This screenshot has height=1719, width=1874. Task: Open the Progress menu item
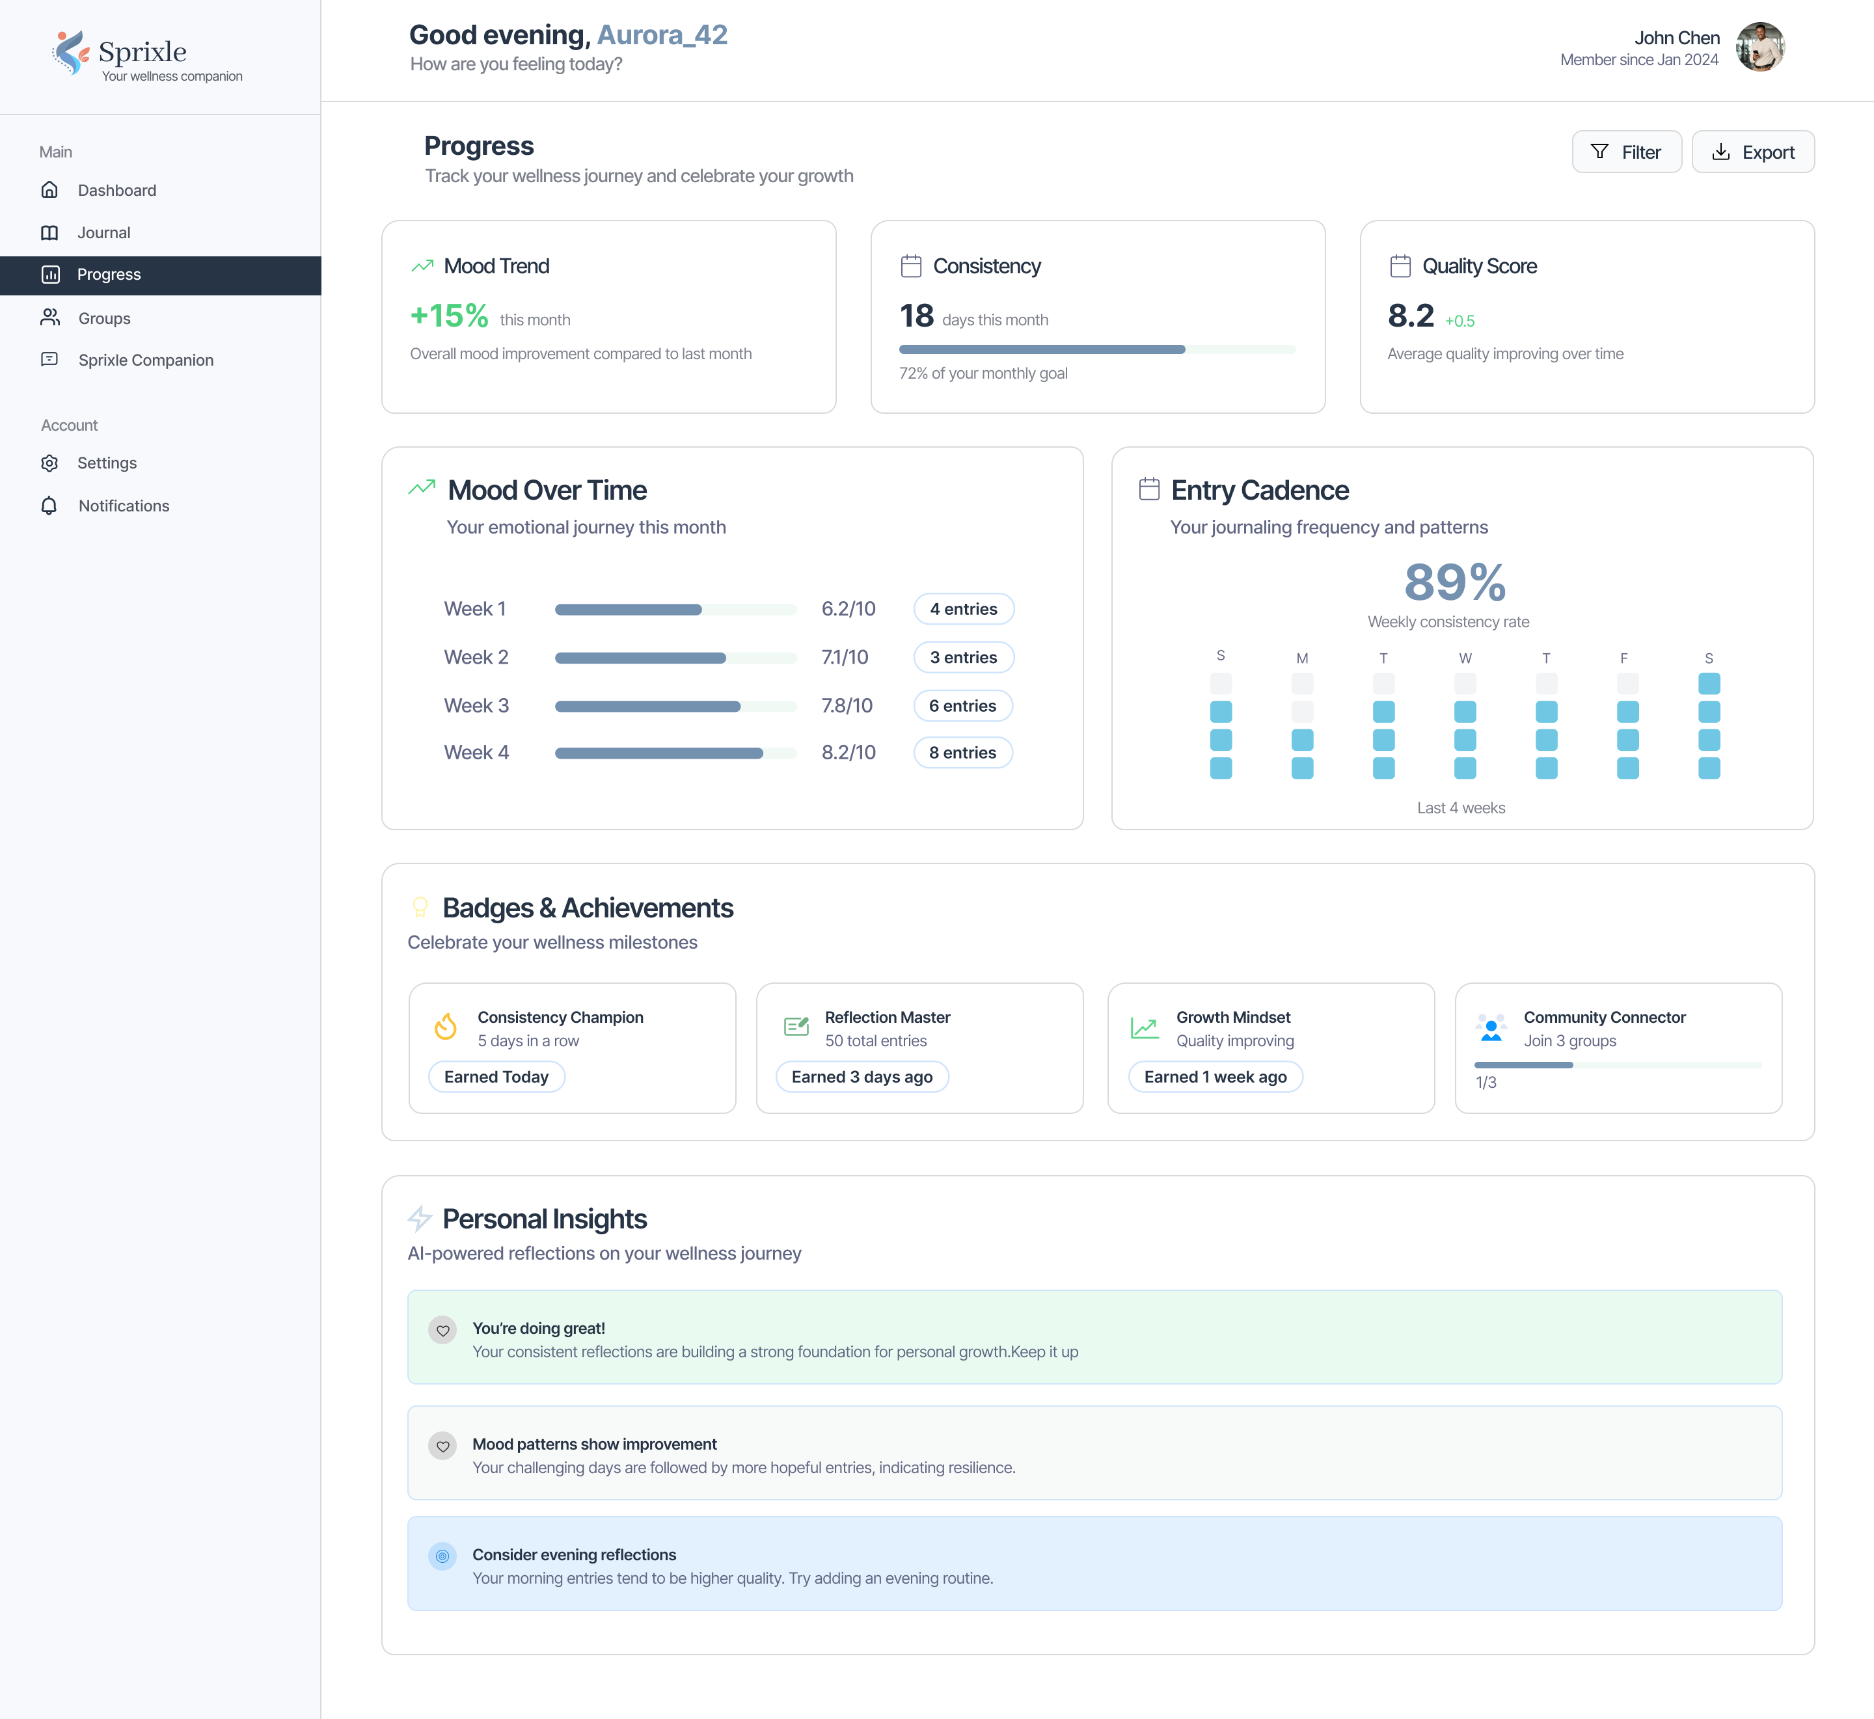(109, 275)
